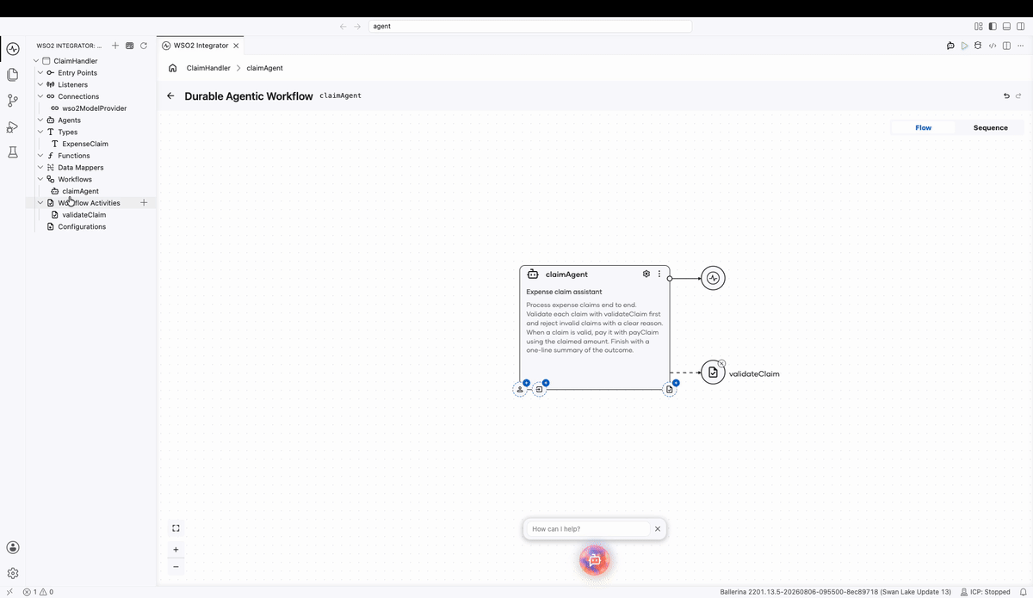Close the How can I help prompt
Screen dimensions: 1033x598
coord(658,529)
